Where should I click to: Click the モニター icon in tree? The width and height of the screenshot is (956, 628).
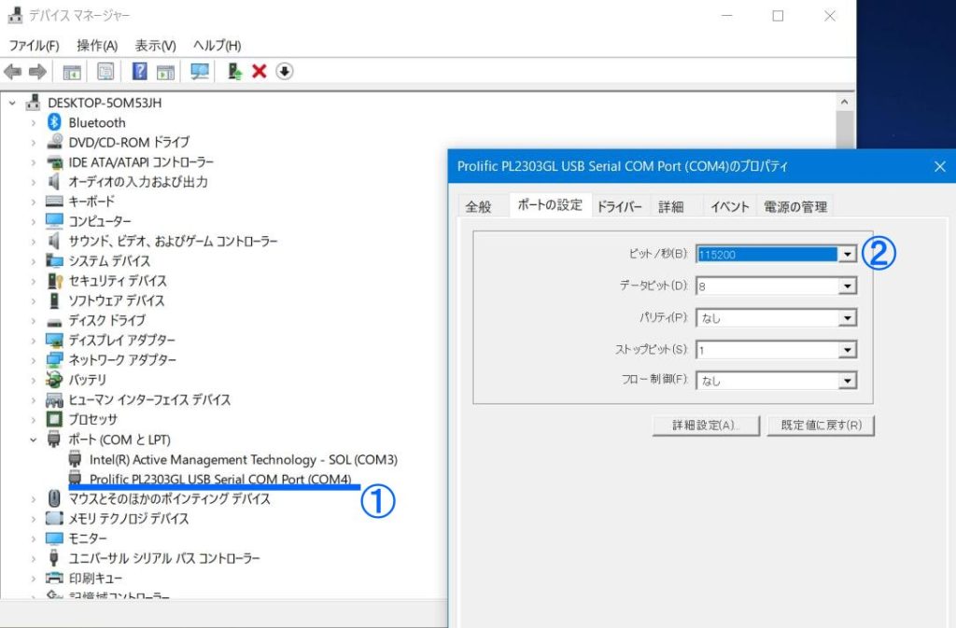tap(54, 538)
